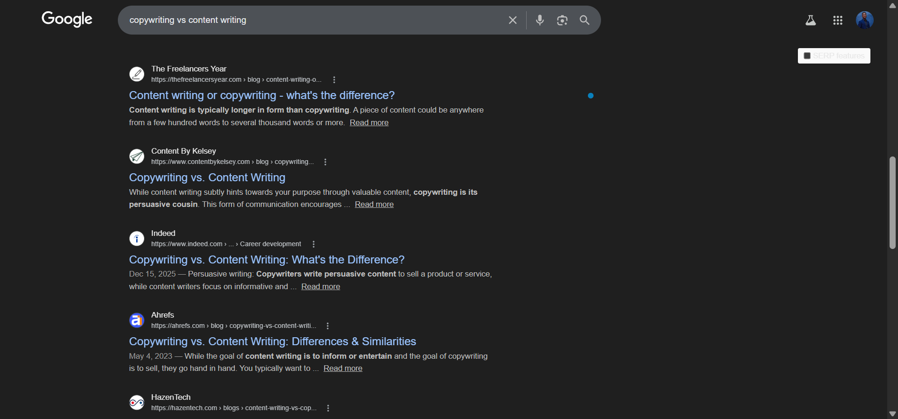The image size is (898, 419).
Task: Click Read more in Ahrefs snippet
Action: (343, 368)
